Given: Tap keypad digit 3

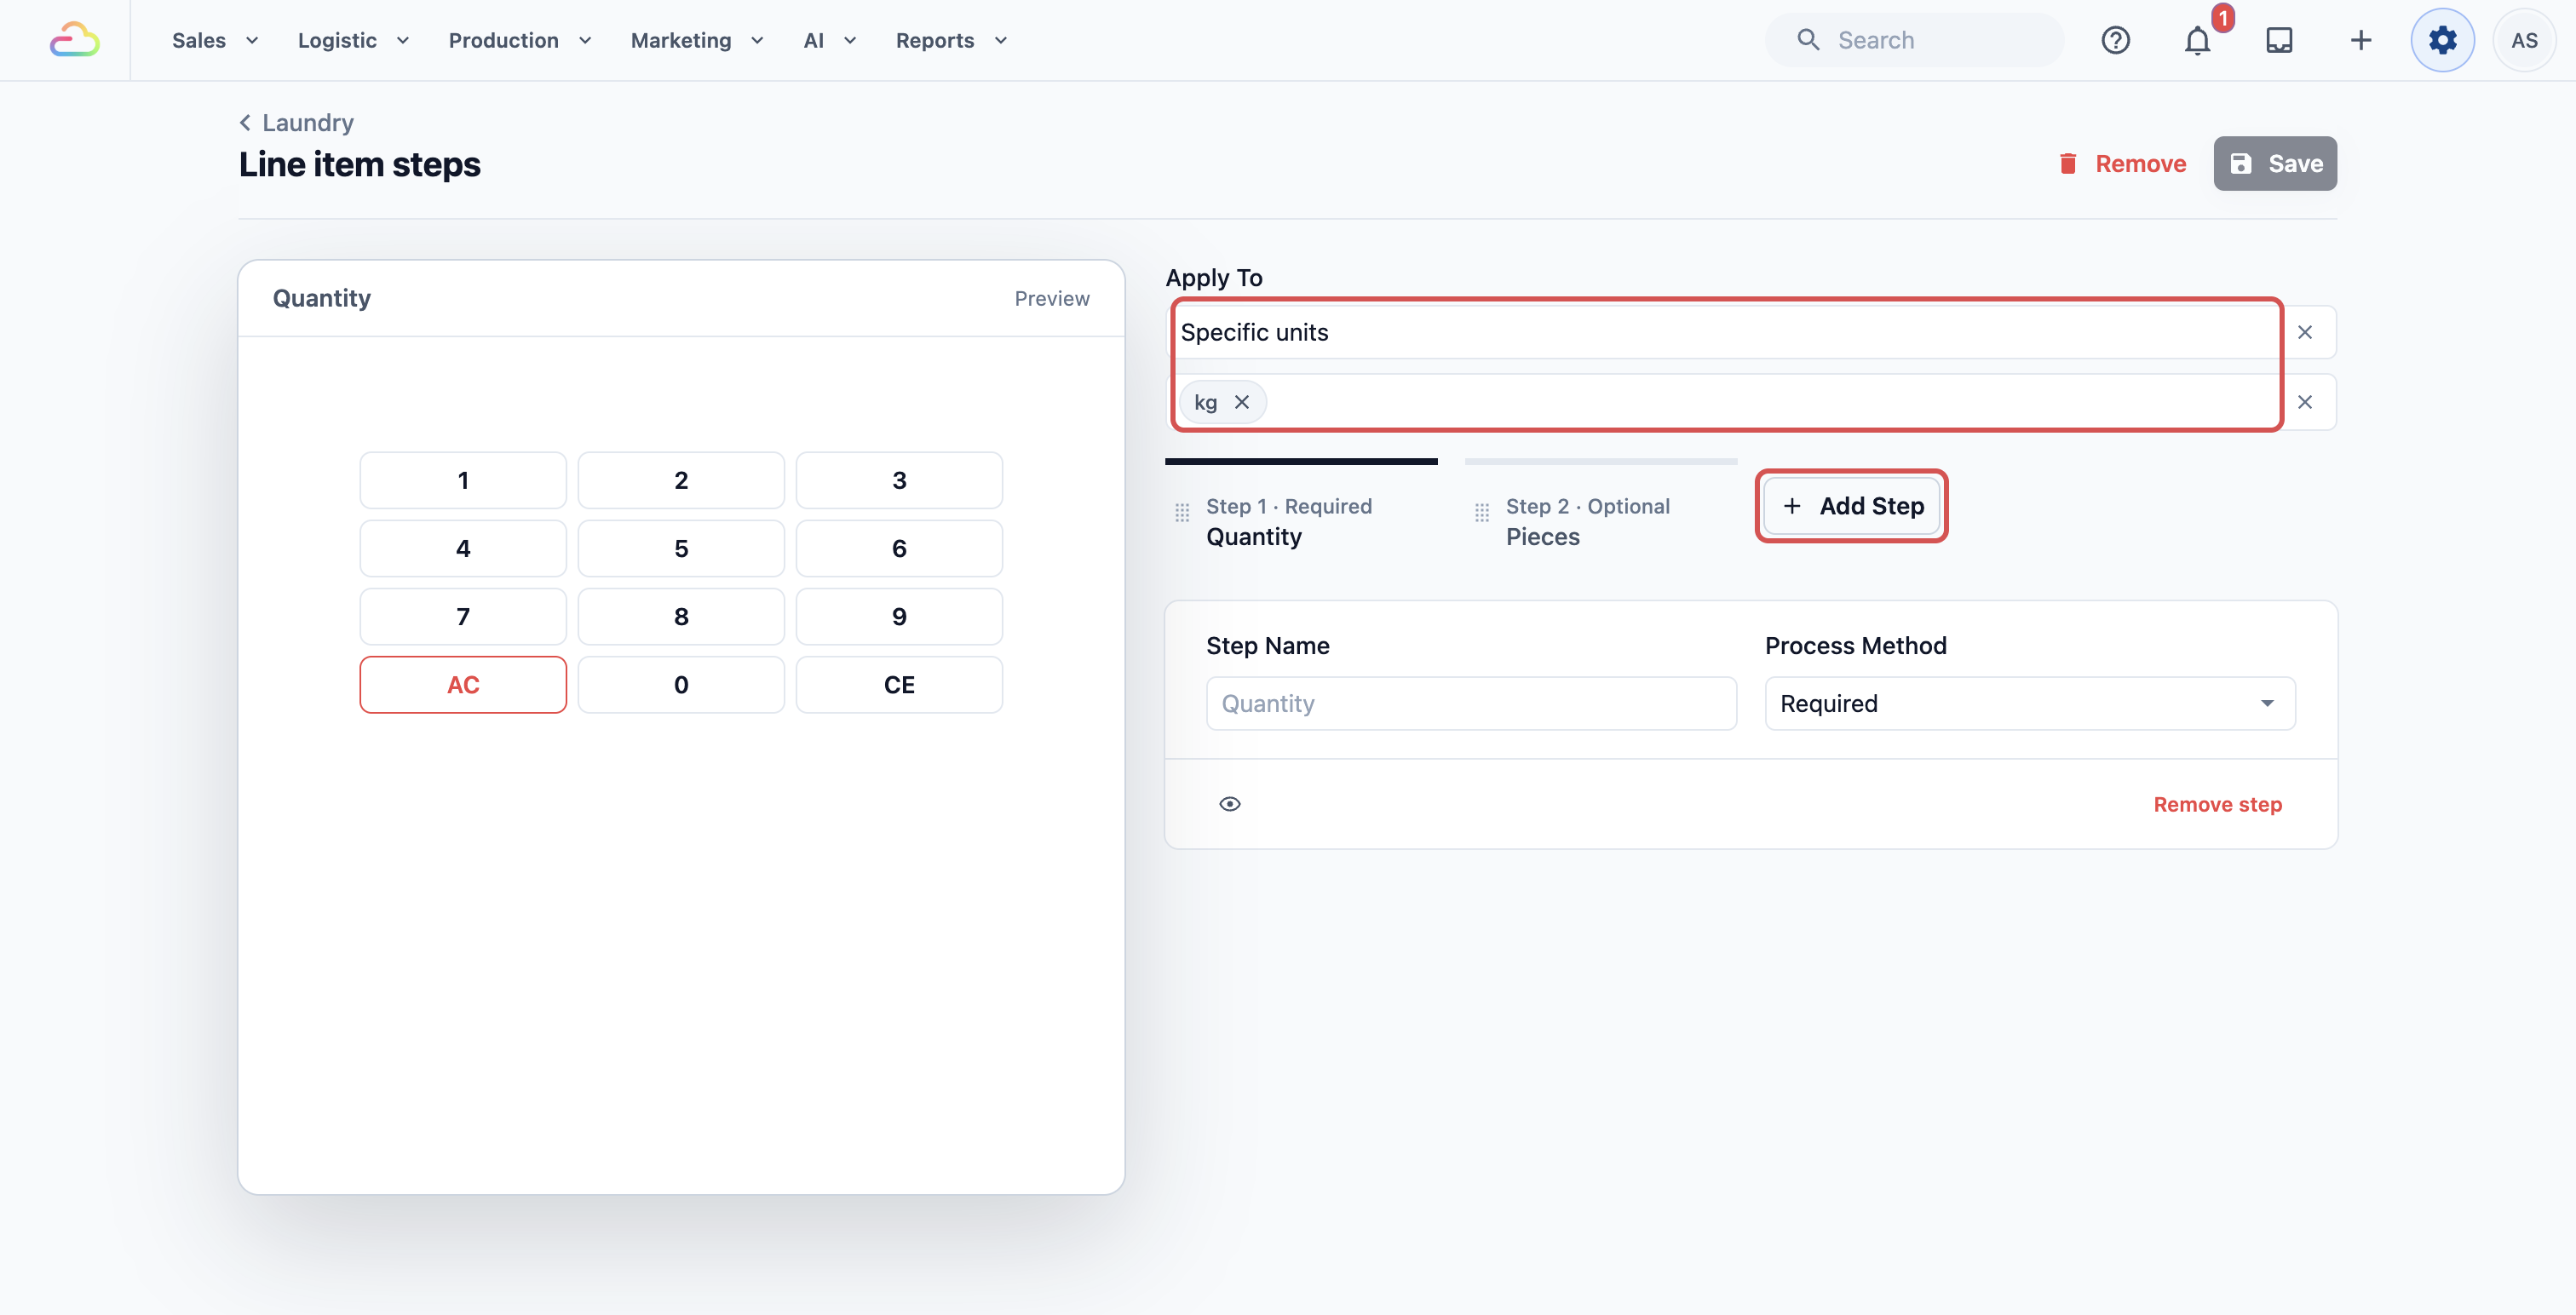Looking at the screenshot, I should (x=899, y=480).
